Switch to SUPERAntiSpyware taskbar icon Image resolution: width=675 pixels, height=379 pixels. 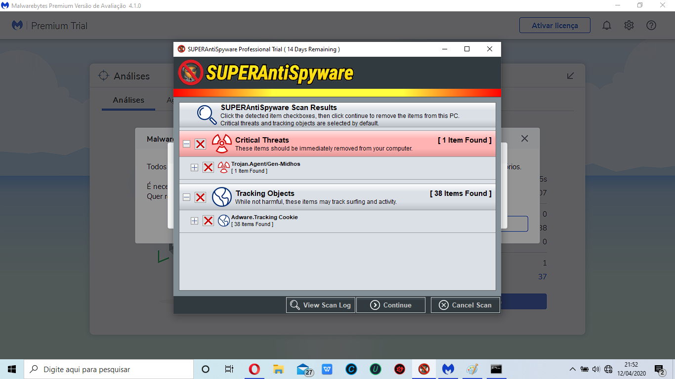tap(424, 369)
